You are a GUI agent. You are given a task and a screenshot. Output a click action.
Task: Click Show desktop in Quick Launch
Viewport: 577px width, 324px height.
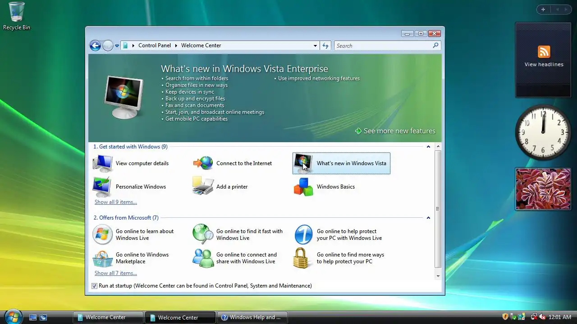click(33, 317)
